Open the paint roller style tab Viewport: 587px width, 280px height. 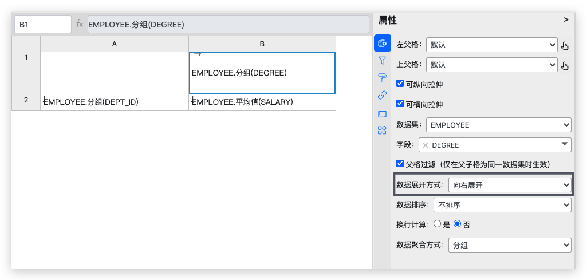point(382,77)
